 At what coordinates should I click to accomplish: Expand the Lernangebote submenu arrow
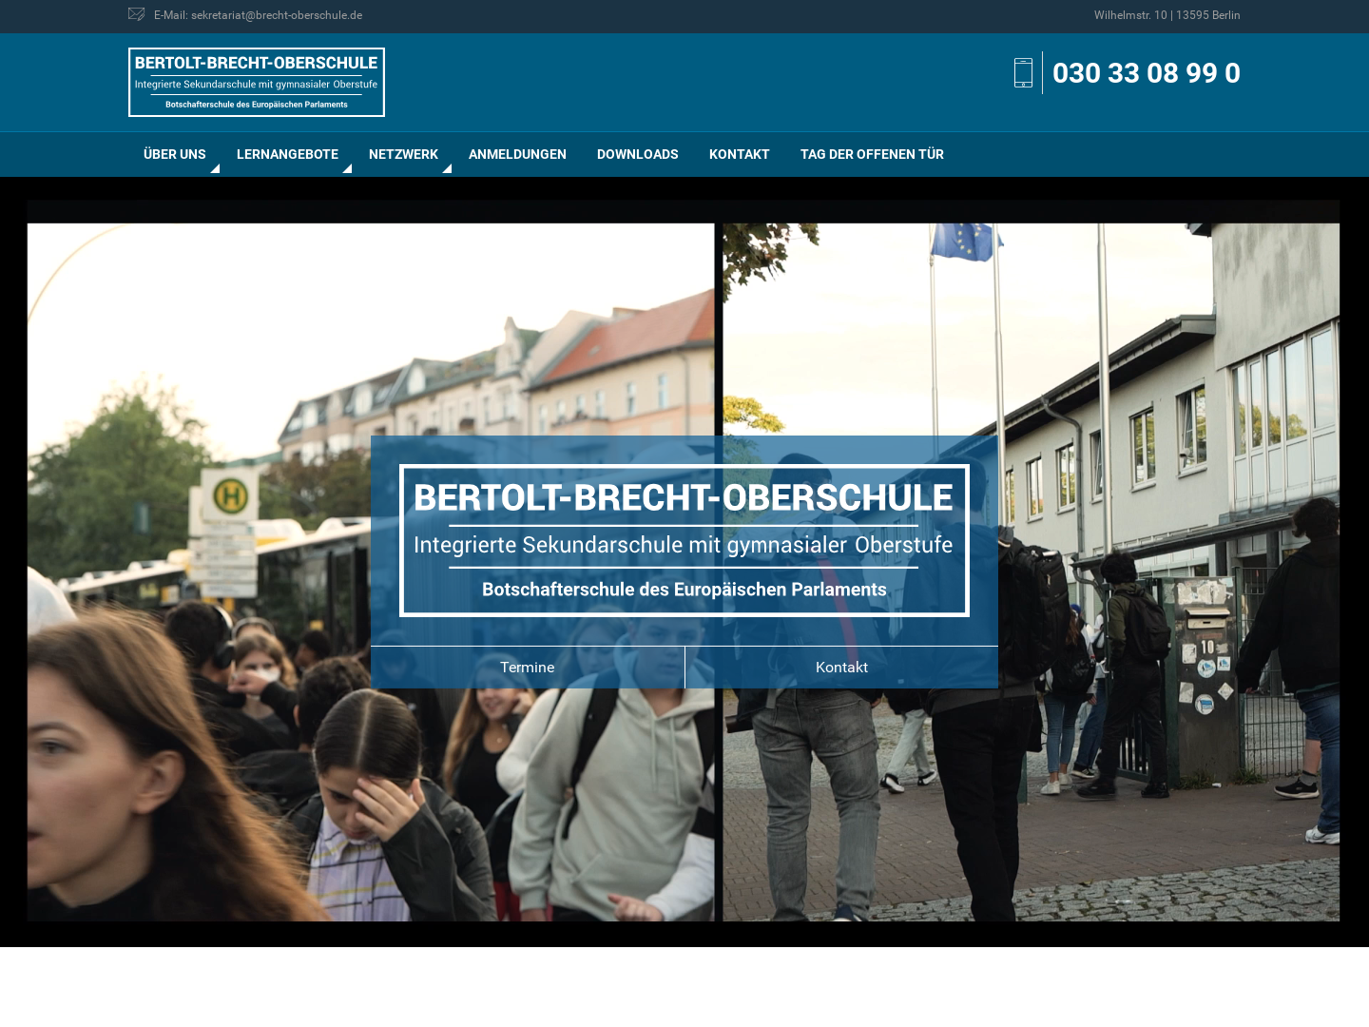[347, 168]
